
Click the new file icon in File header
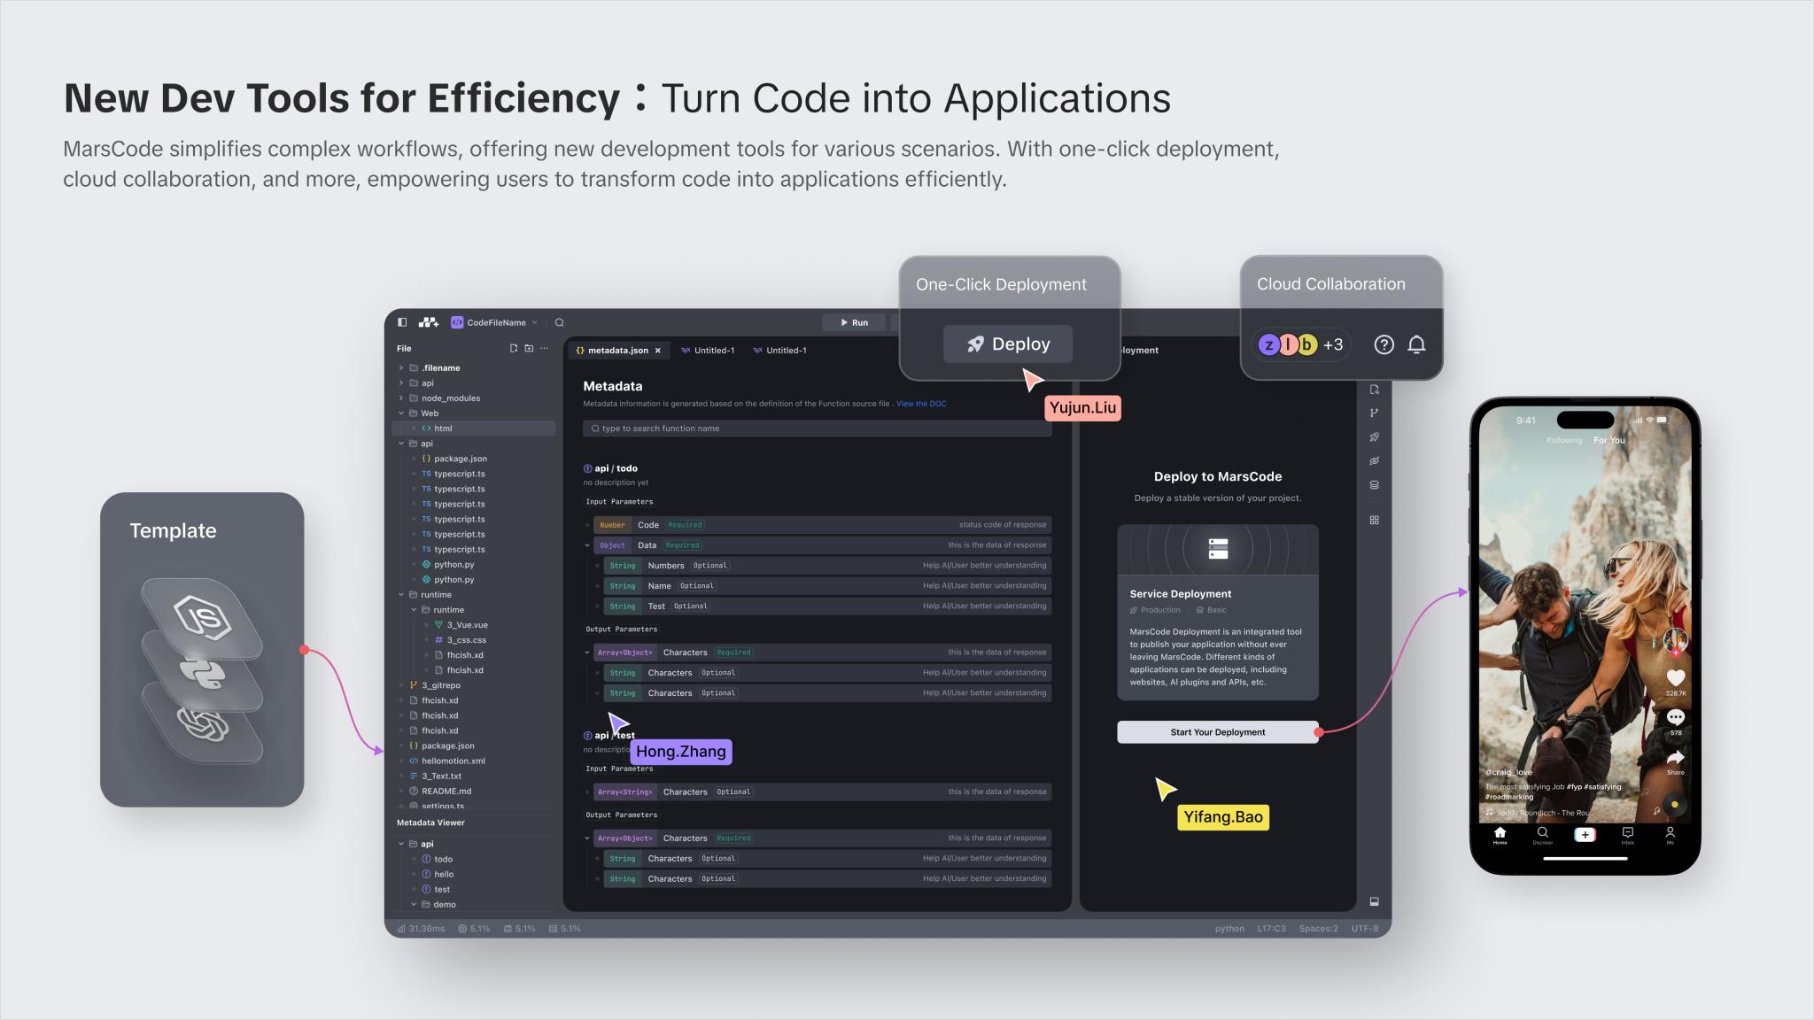coord(514,348)
